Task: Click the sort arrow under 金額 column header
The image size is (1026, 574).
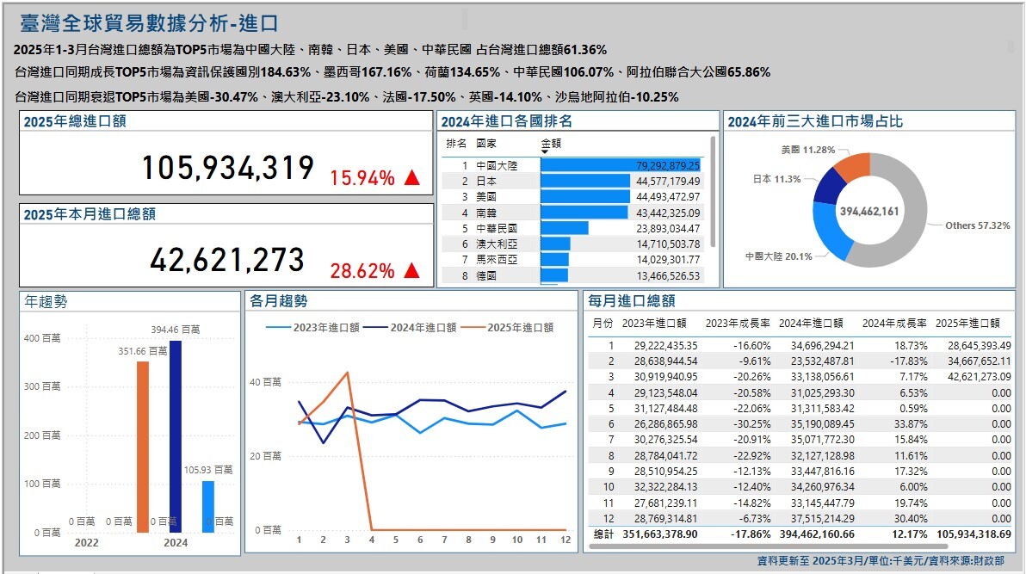Action: [x=544, y=152]
